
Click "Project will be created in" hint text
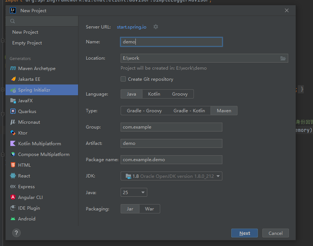(164, 68)
